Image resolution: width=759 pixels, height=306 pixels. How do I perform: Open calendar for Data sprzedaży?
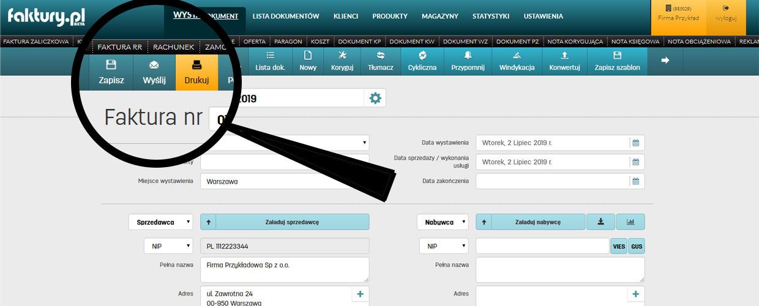point(635,162)
